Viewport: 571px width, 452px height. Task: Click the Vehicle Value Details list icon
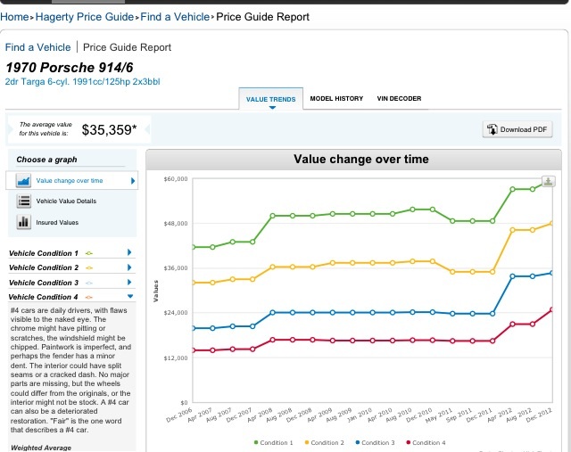point(24,201)
